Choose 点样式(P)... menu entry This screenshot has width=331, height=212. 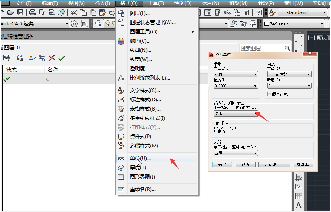[157, 137]
